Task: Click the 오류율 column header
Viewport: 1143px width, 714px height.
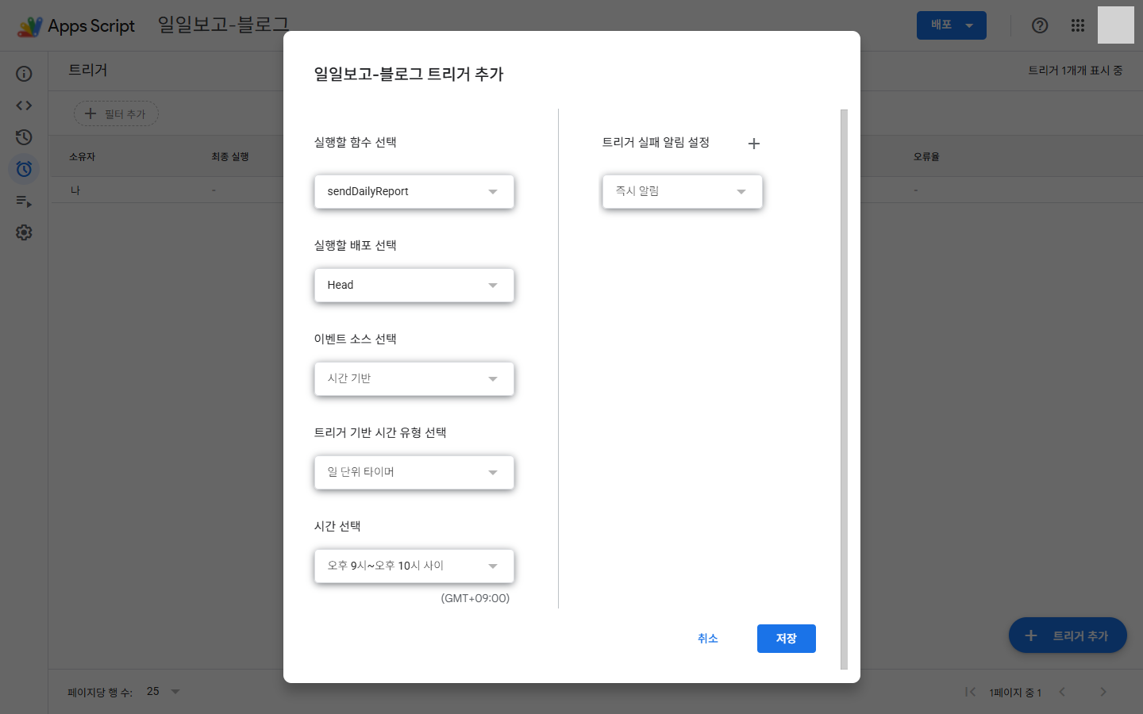Action: pos(926,157)
